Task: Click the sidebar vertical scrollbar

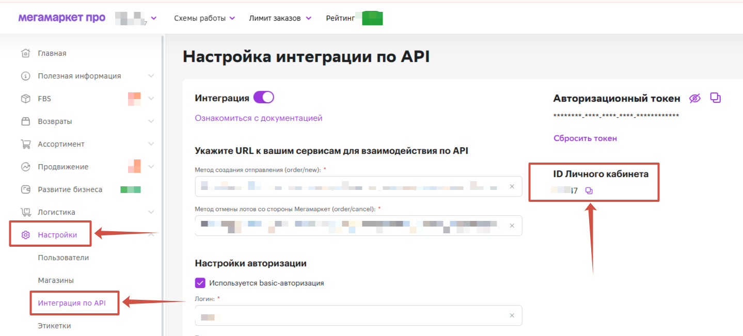Action: point(163,186)
